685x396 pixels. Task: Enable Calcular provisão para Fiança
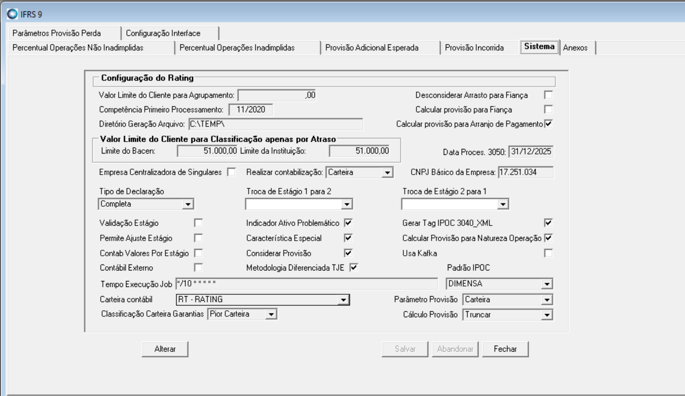point(548,110)
